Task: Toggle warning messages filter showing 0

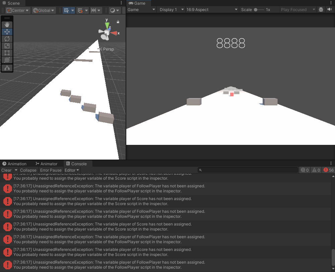Action: pyautogui.click(x=316, y=170)
